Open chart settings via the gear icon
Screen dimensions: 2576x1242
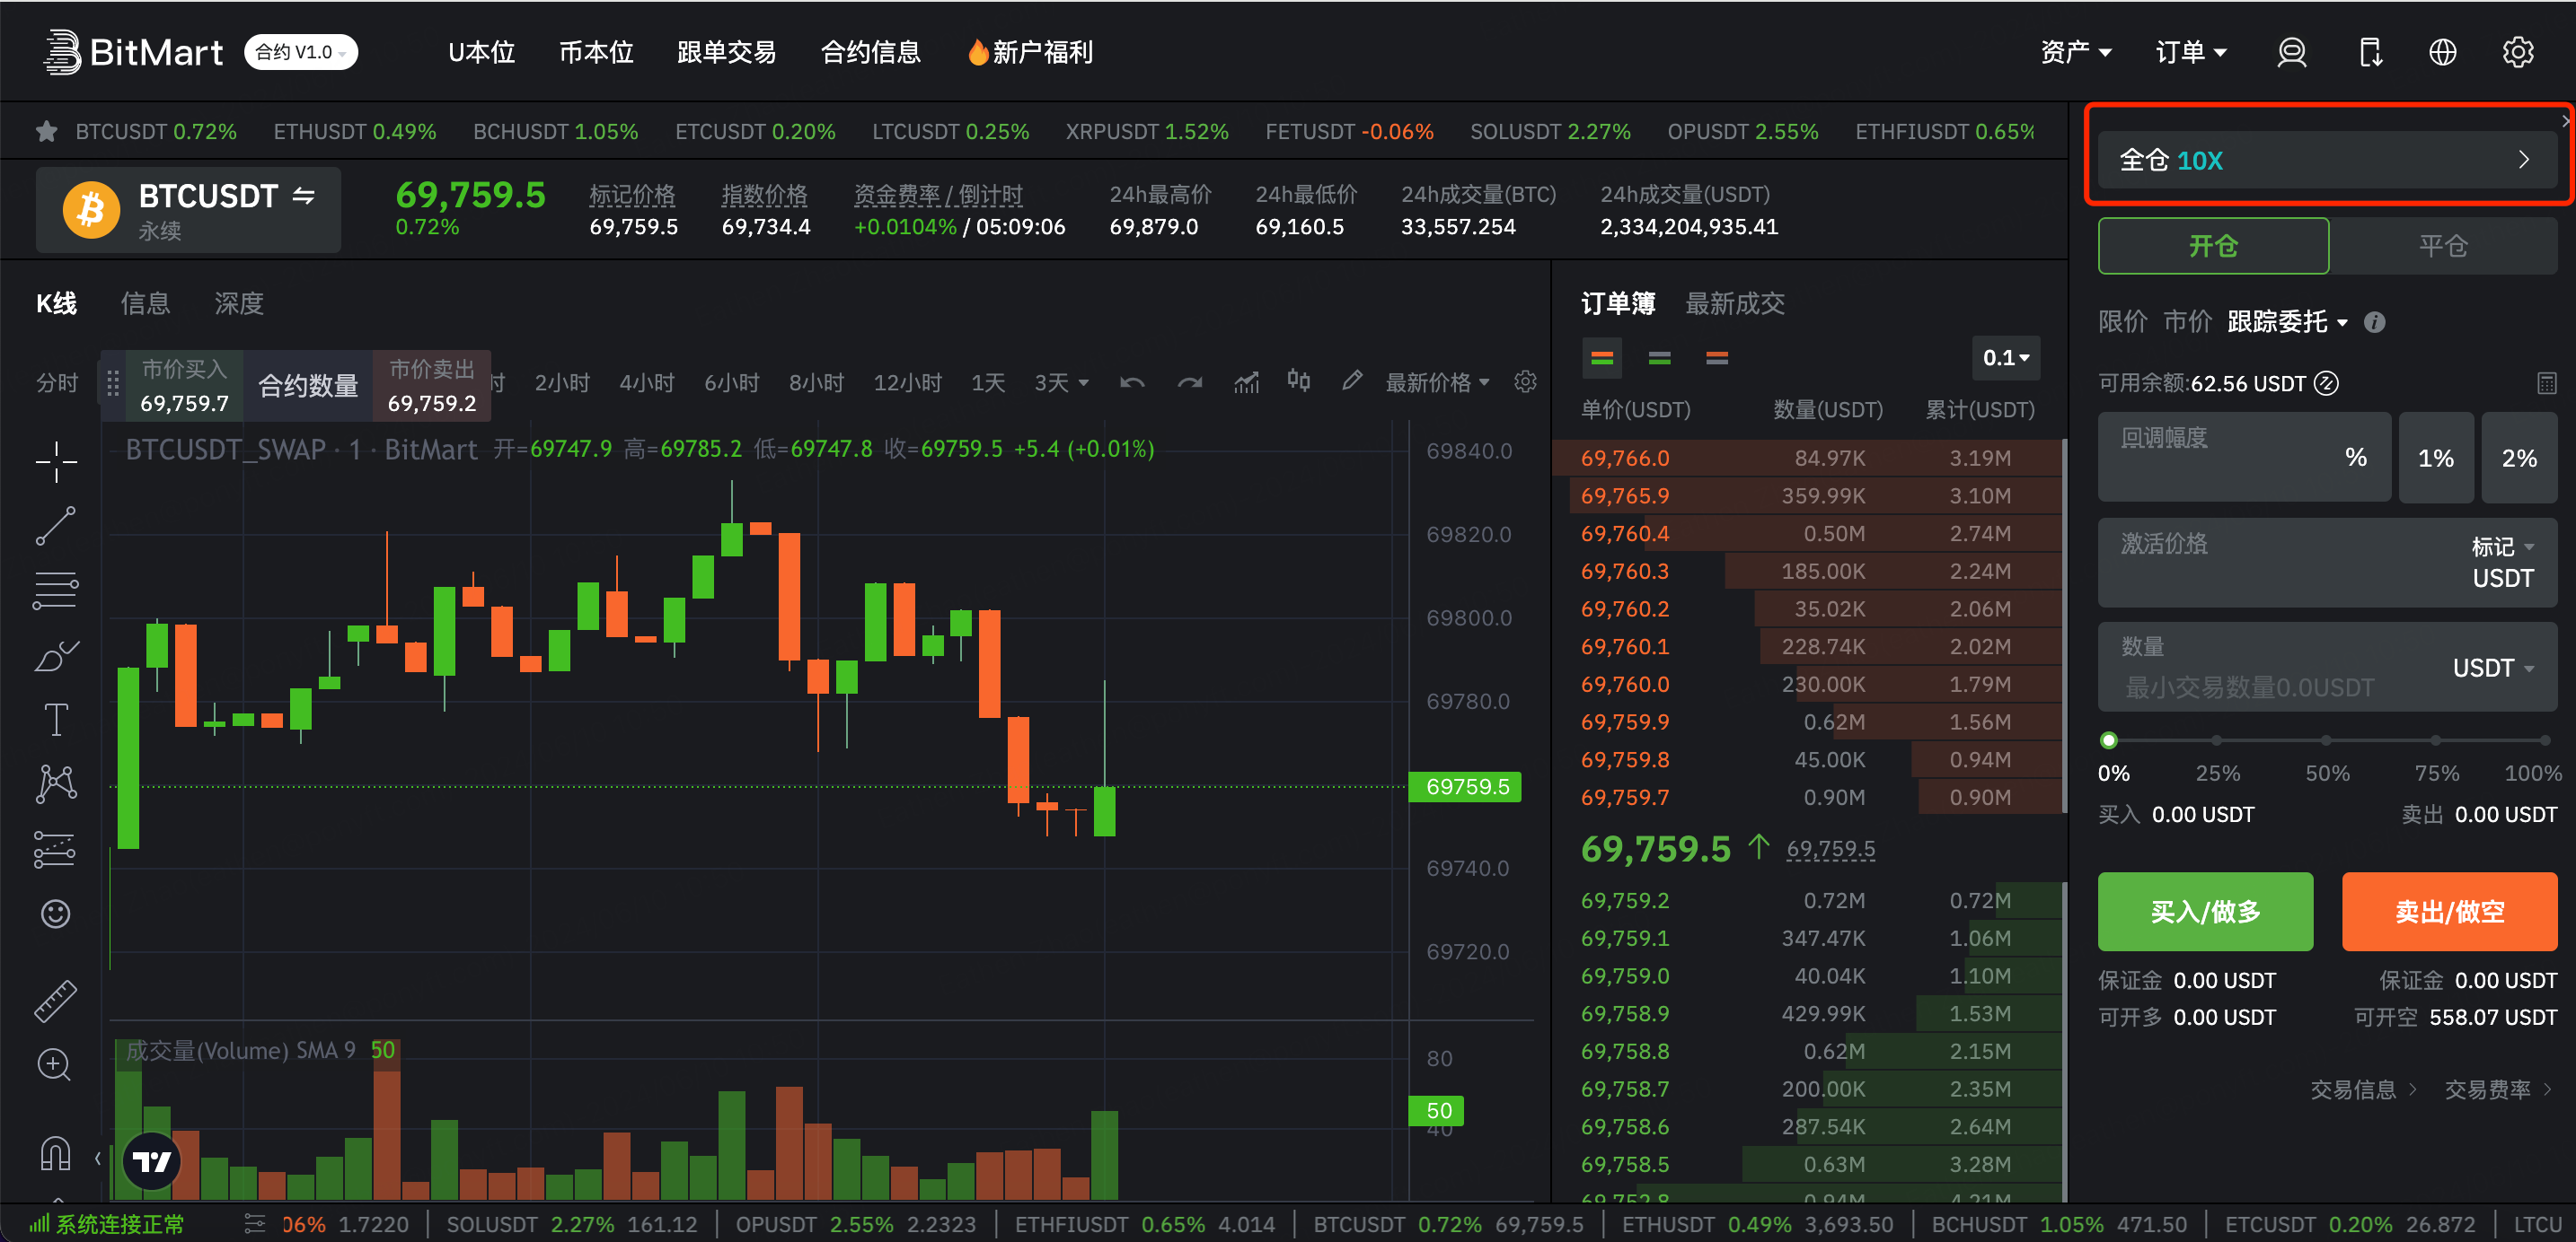[x=1524, y=380]
